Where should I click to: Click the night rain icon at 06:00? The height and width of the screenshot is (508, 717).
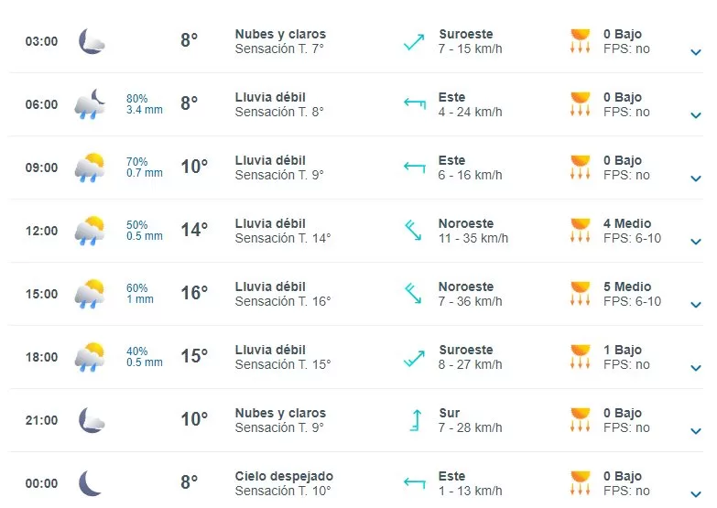tap(91, 104)
